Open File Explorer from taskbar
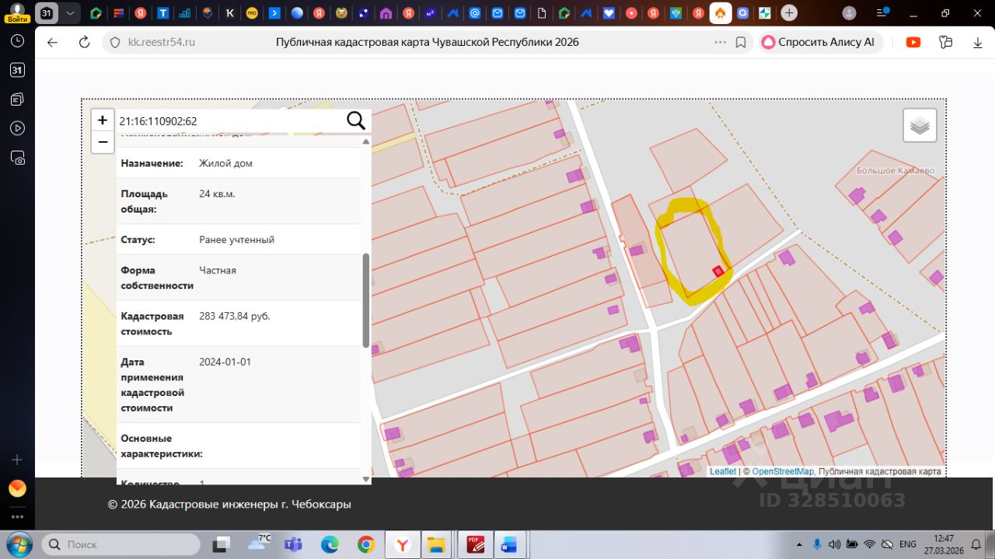 click(x=438, y=544)
